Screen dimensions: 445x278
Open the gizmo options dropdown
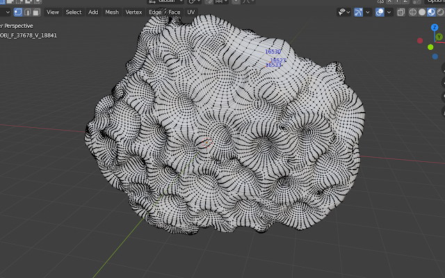click(x=368, y=13)
